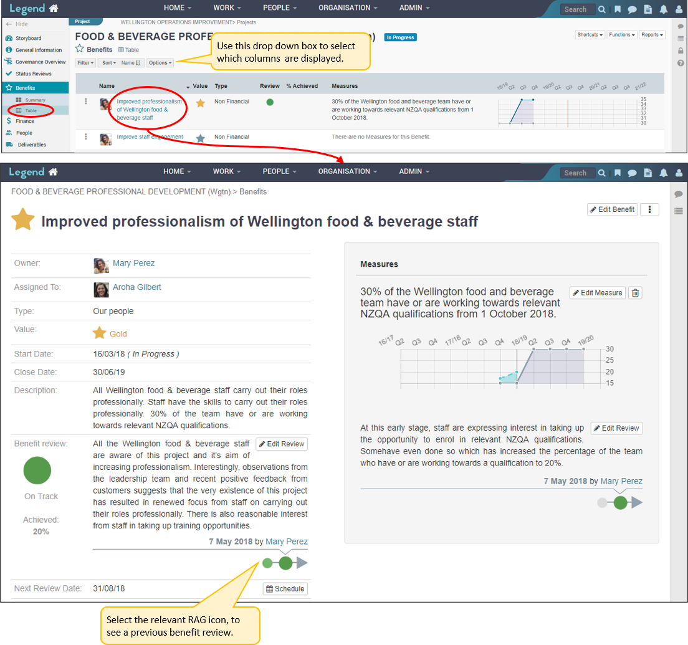
Task: Open the Shortcuts dropdown
Action: (x=590, y=35)
